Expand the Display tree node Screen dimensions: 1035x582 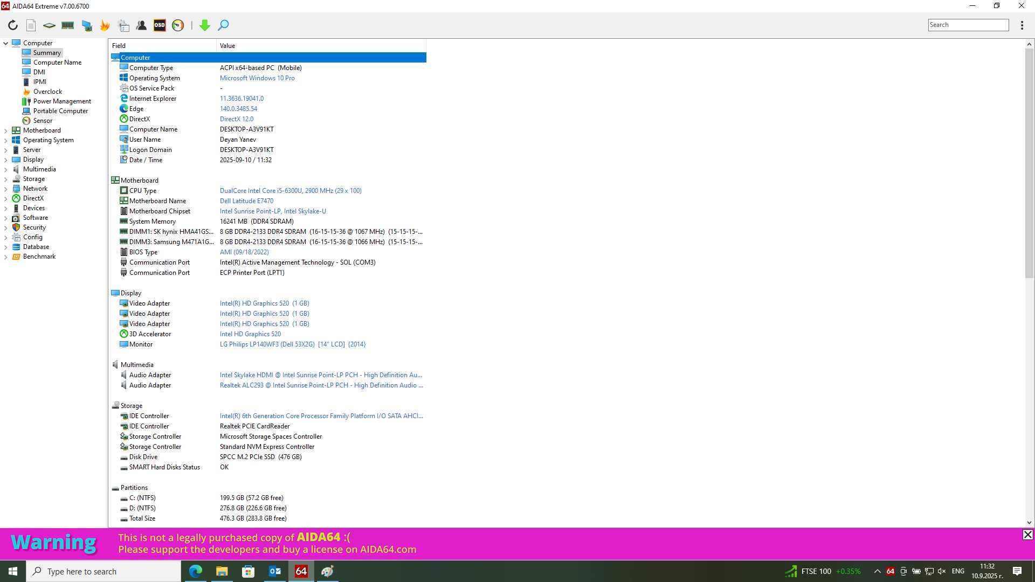pyautogui.click(x=6, y=160)
